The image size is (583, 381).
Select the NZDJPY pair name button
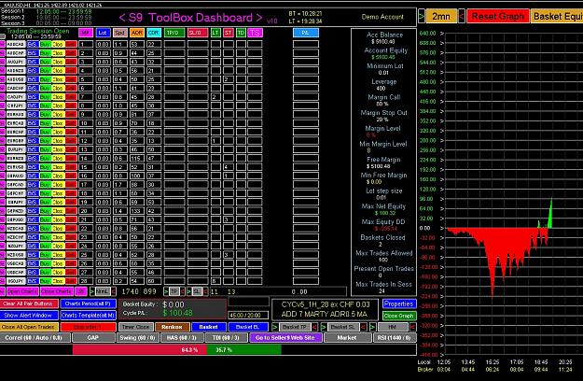[x=16, y=246]
